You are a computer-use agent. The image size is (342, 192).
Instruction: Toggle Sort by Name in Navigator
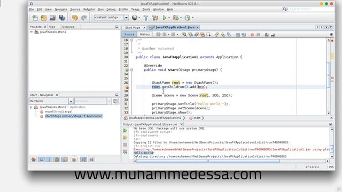pos(83,159)
